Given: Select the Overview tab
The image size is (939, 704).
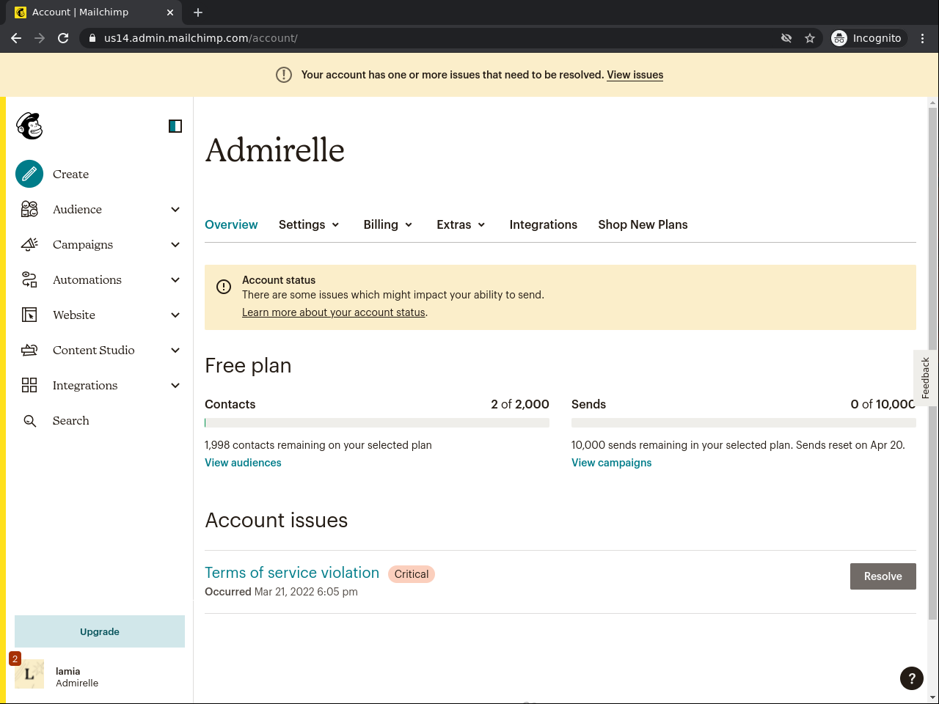Looking at the screenshot, I should (x=231, y=224).
